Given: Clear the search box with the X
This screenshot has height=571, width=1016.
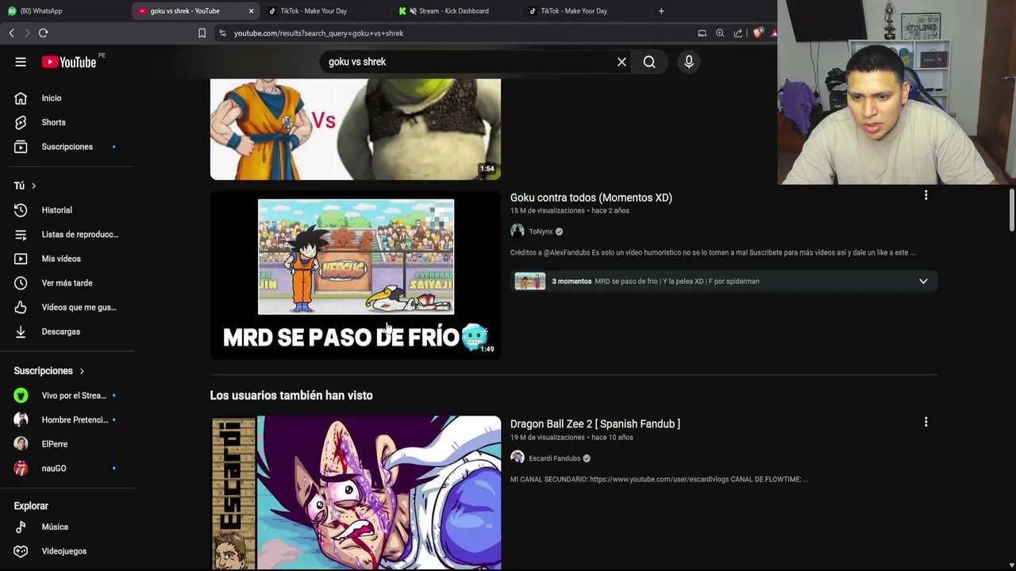Looking at the screenshot, I should 622,62.
